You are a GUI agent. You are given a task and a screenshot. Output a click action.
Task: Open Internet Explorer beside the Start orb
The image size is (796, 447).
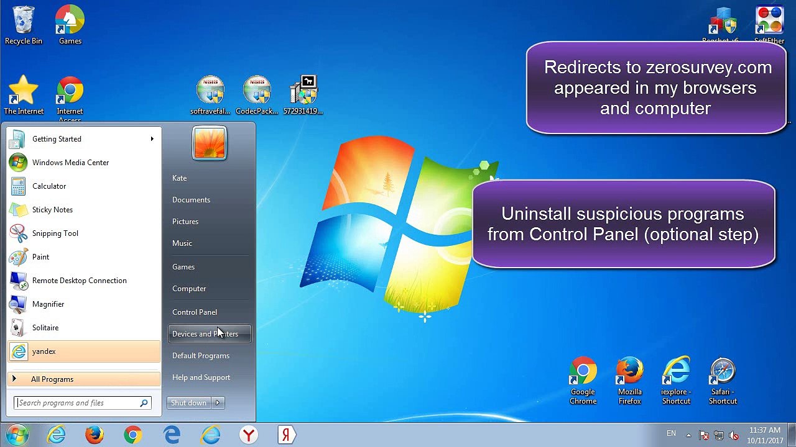click(56, 435)
